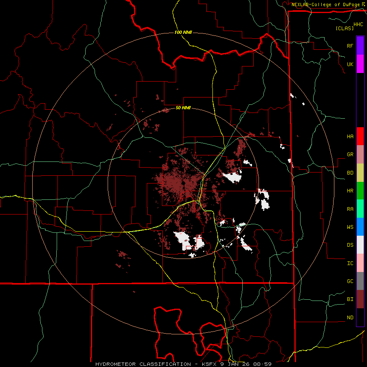Click the HR legend label
This screenshot has height=367, width=367.
(x=350, y=191)
